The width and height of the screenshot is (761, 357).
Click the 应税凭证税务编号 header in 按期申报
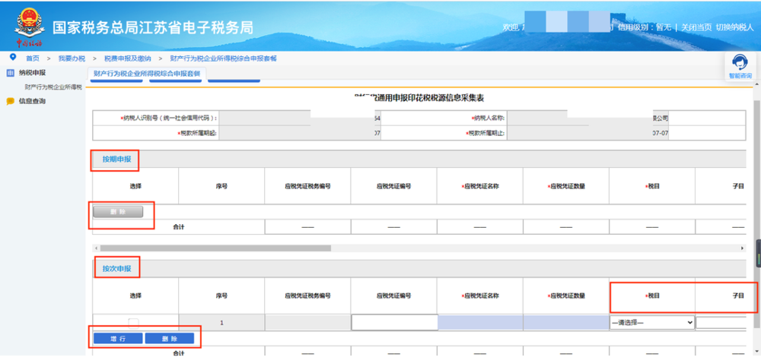click(x=307, y=186)
